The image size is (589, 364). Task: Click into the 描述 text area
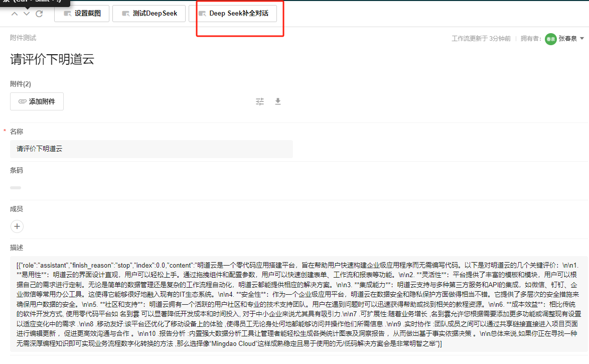299,304
